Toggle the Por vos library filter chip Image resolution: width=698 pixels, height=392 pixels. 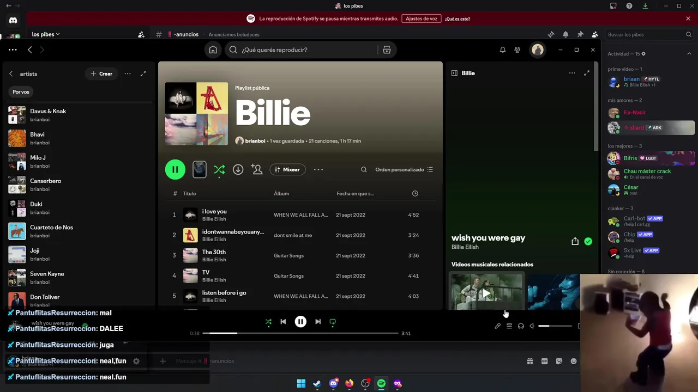tap(21, 92)
